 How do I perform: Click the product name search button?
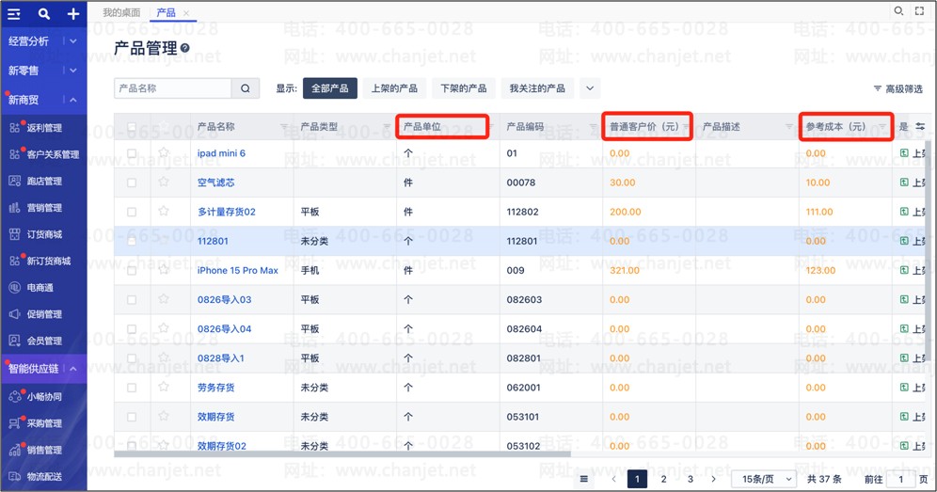246,88
